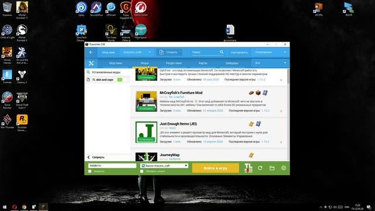This screenshot has width=375, height=211.
Task: Star Just Enough Items as favorite
Action: tap(281, 142)
